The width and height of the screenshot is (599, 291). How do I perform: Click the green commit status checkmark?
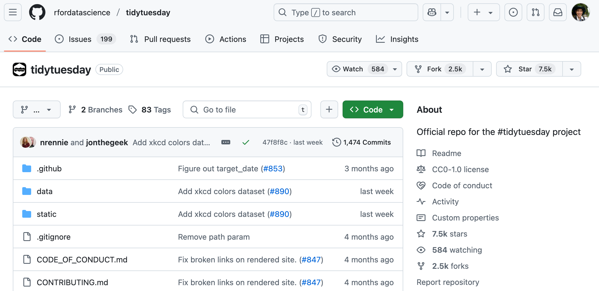pyautogui.click(x=246, y=142)
